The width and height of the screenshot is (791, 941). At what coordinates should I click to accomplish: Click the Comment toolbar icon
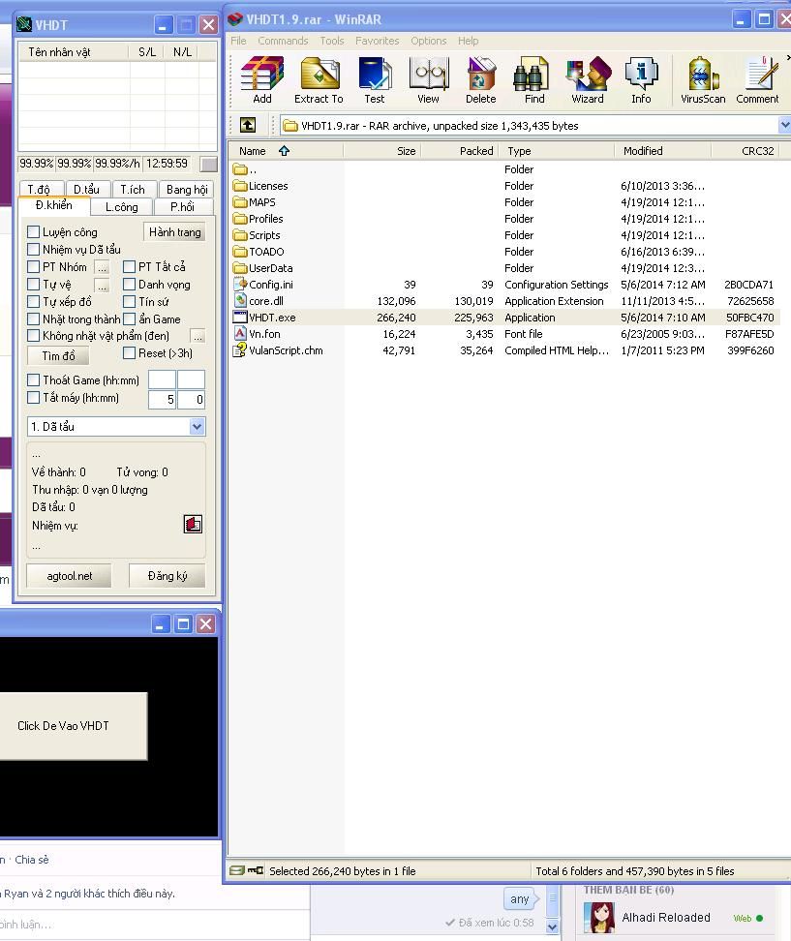[x=757, y=79]
